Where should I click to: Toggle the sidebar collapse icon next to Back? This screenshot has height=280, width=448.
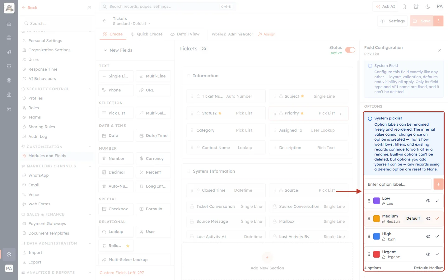pos(89,8)
